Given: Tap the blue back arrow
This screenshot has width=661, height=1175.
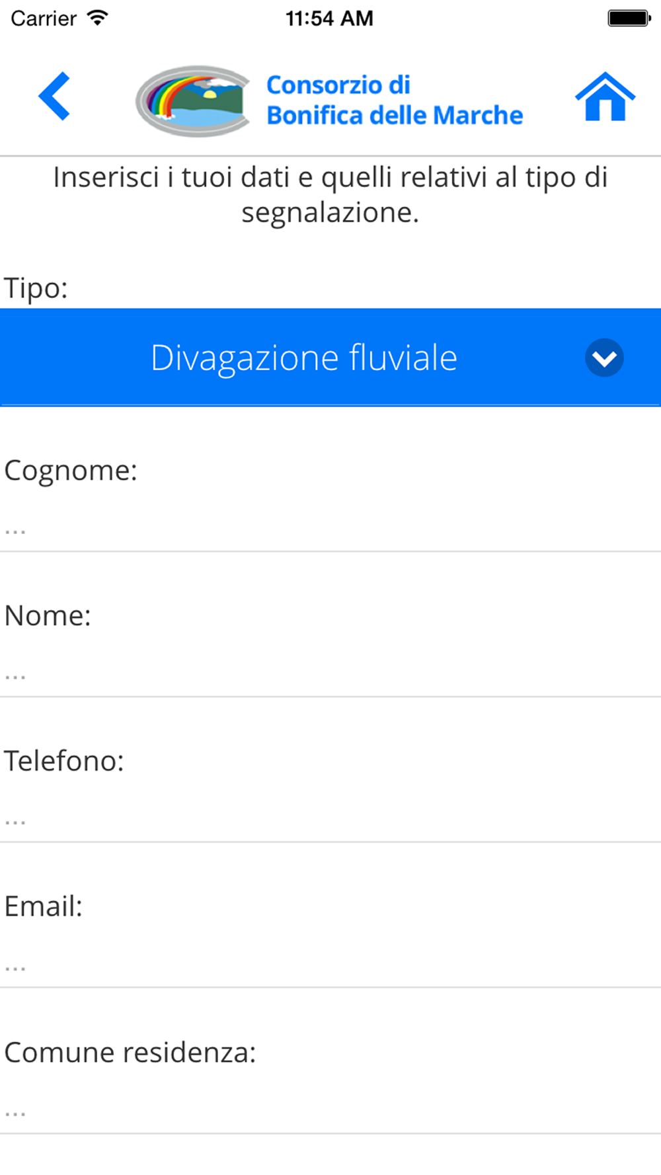Looking at the screenshot, I should (54, 96).
